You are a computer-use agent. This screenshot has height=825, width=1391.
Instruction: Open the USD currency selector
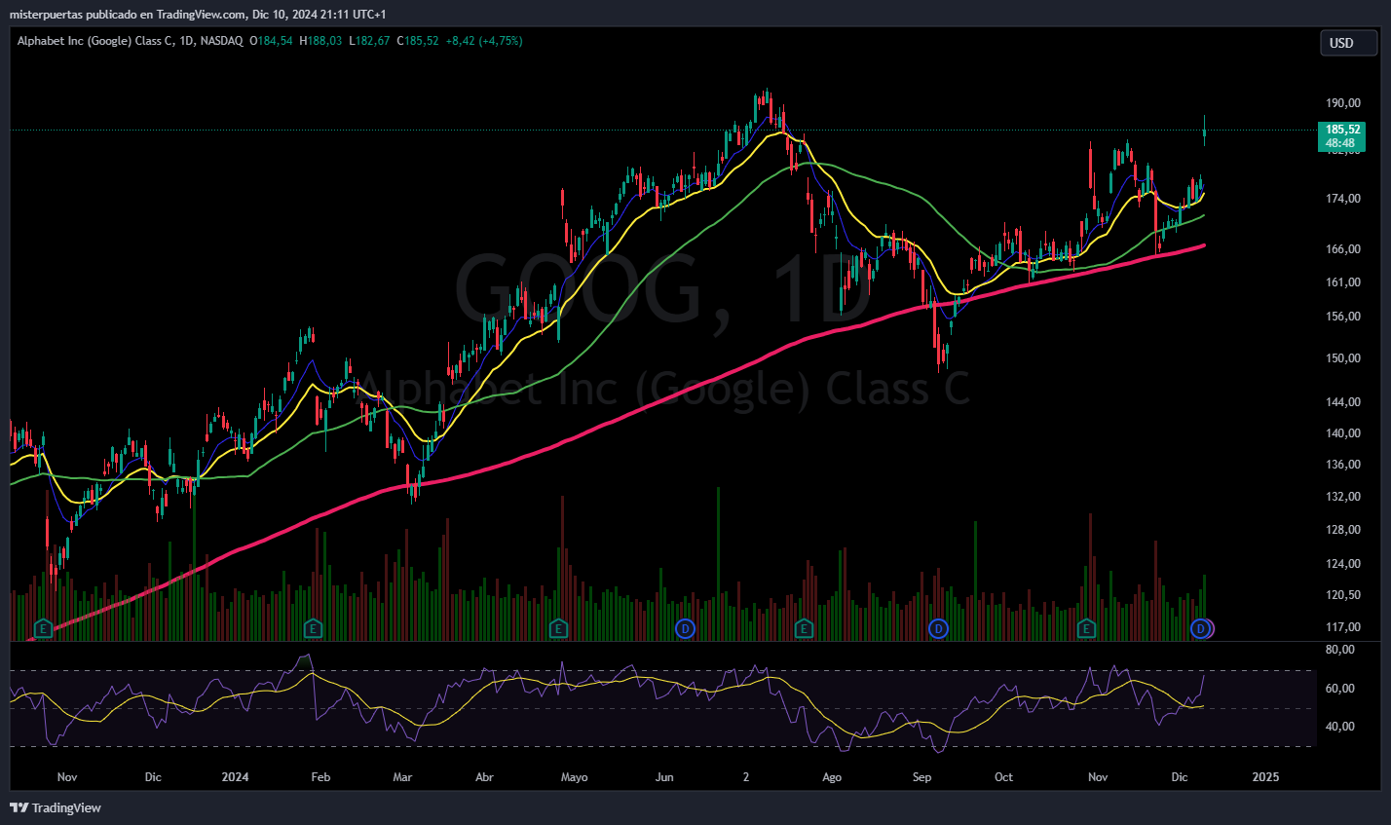[x=1348, y=43]
